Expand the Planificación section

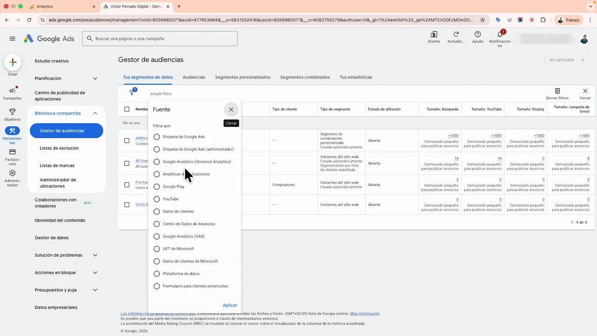click(95, 78)
